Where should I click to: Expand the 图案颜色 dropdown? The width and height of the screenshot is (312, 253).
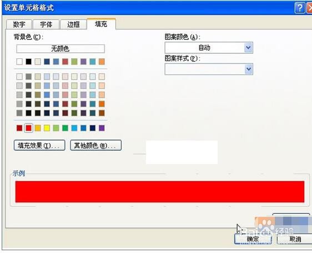(249, 48)
